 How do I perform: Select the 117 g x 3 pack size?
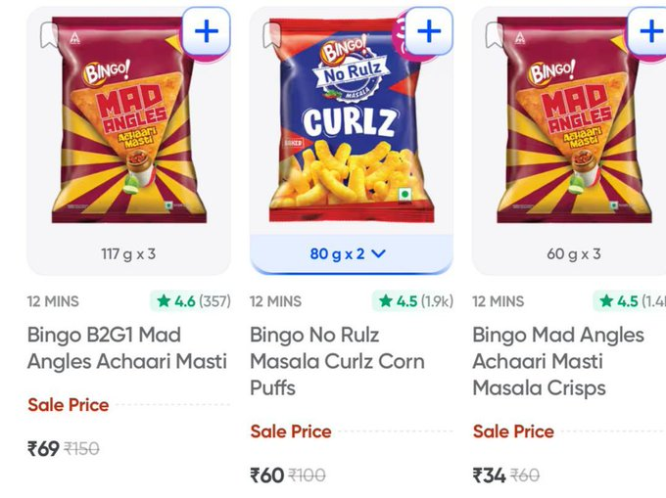pyautogui.click(x=128, y=253)
